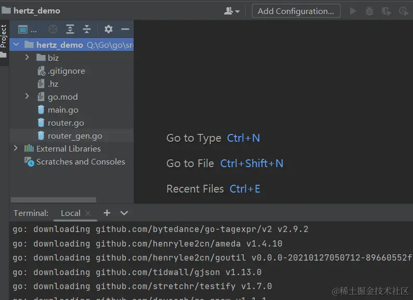
Task: Click the Run play icon
Action: point(353,11)
